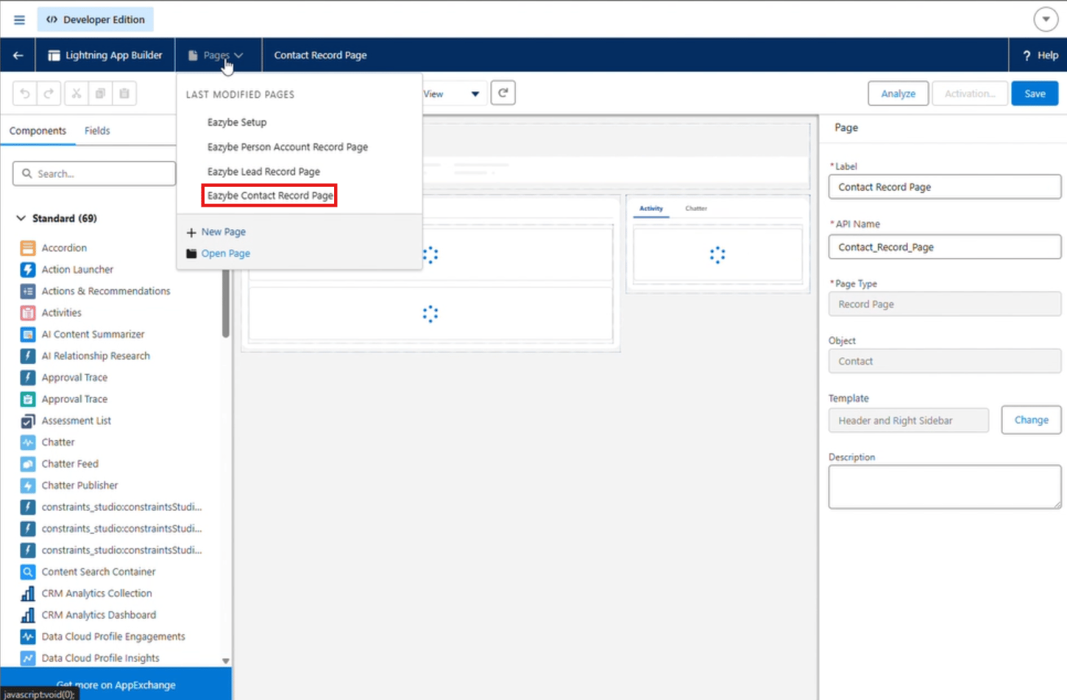
Task: Open the Pages dropdown menu
Action: click(x=218, y=55)
